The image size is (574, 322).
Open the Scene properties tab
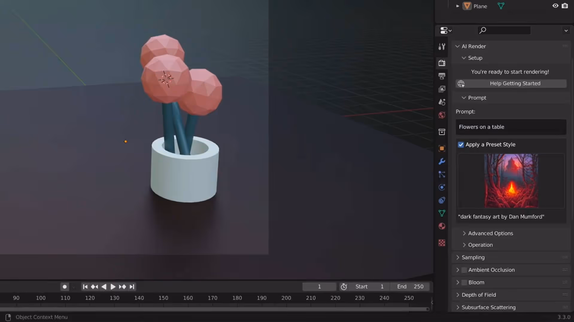tap(442, 102)
